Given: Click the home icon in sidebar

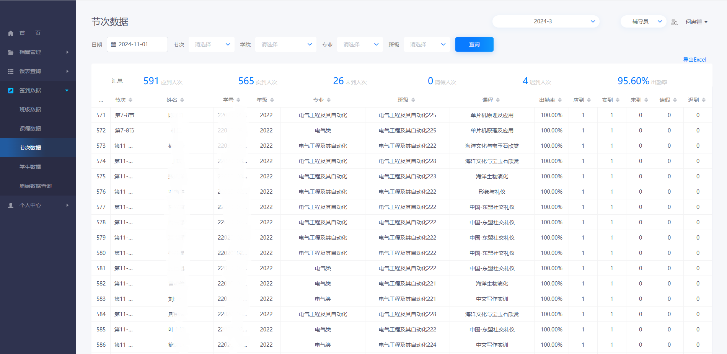Looking at the screenshot, I should [11, 33].
